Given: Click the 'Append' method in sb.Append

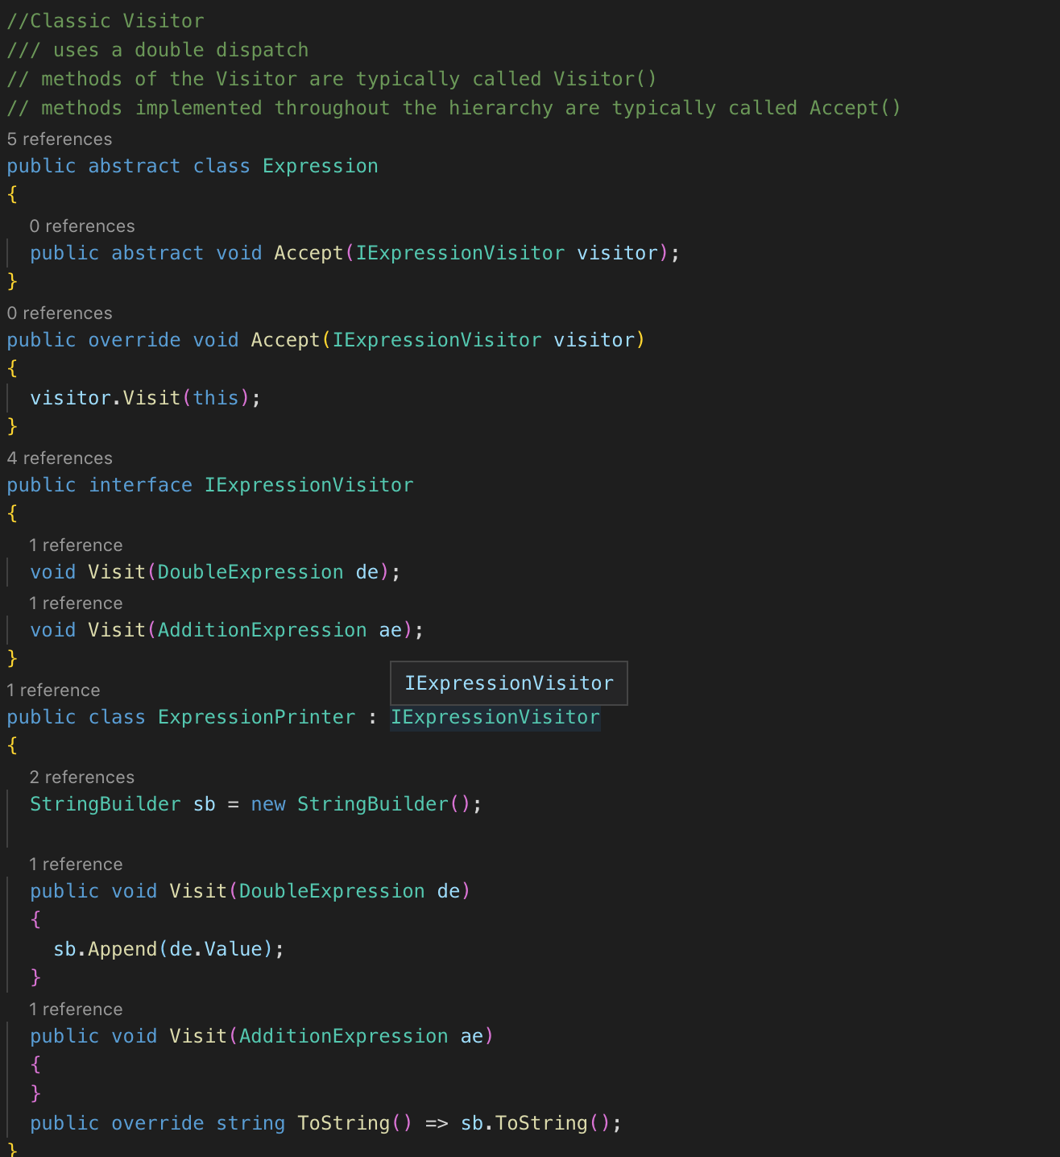Looking at the screenshot, I should coord(123,949).
